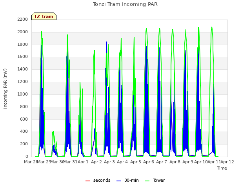Click the Apr 7 x-axis date label

(x=162, y=162)
